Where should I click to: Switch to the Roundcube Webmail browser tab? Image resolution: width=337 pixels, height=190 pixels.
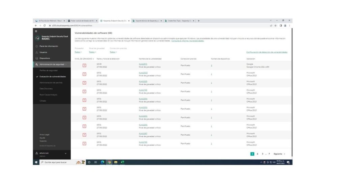[50, 21]
